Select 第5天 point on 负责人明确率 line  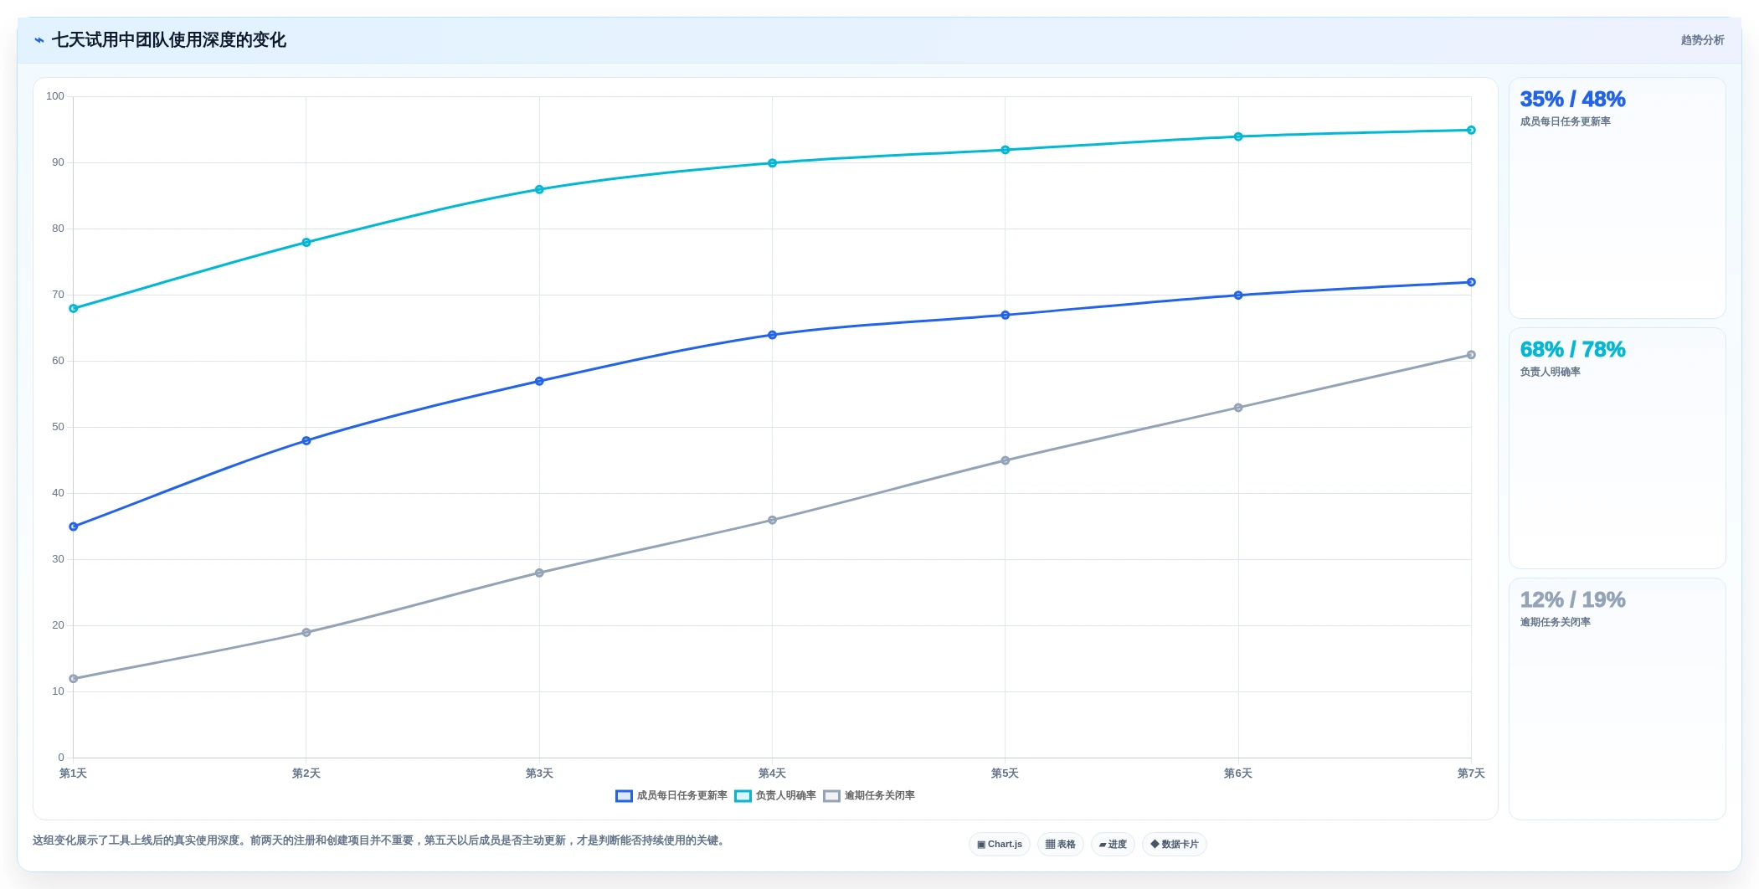(x=1006, y=150)
